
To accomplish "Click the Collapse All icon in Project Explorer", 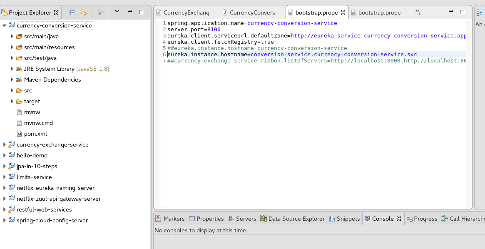I will 73,12.
